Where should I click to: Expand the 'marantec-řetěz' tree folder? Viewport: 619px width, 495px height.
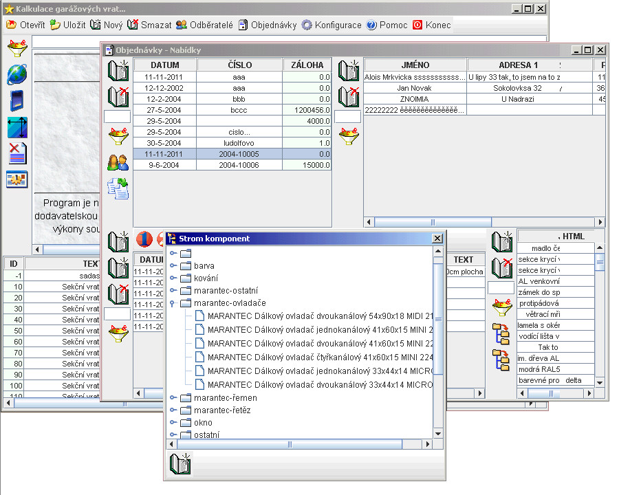[x=173, y=410]
